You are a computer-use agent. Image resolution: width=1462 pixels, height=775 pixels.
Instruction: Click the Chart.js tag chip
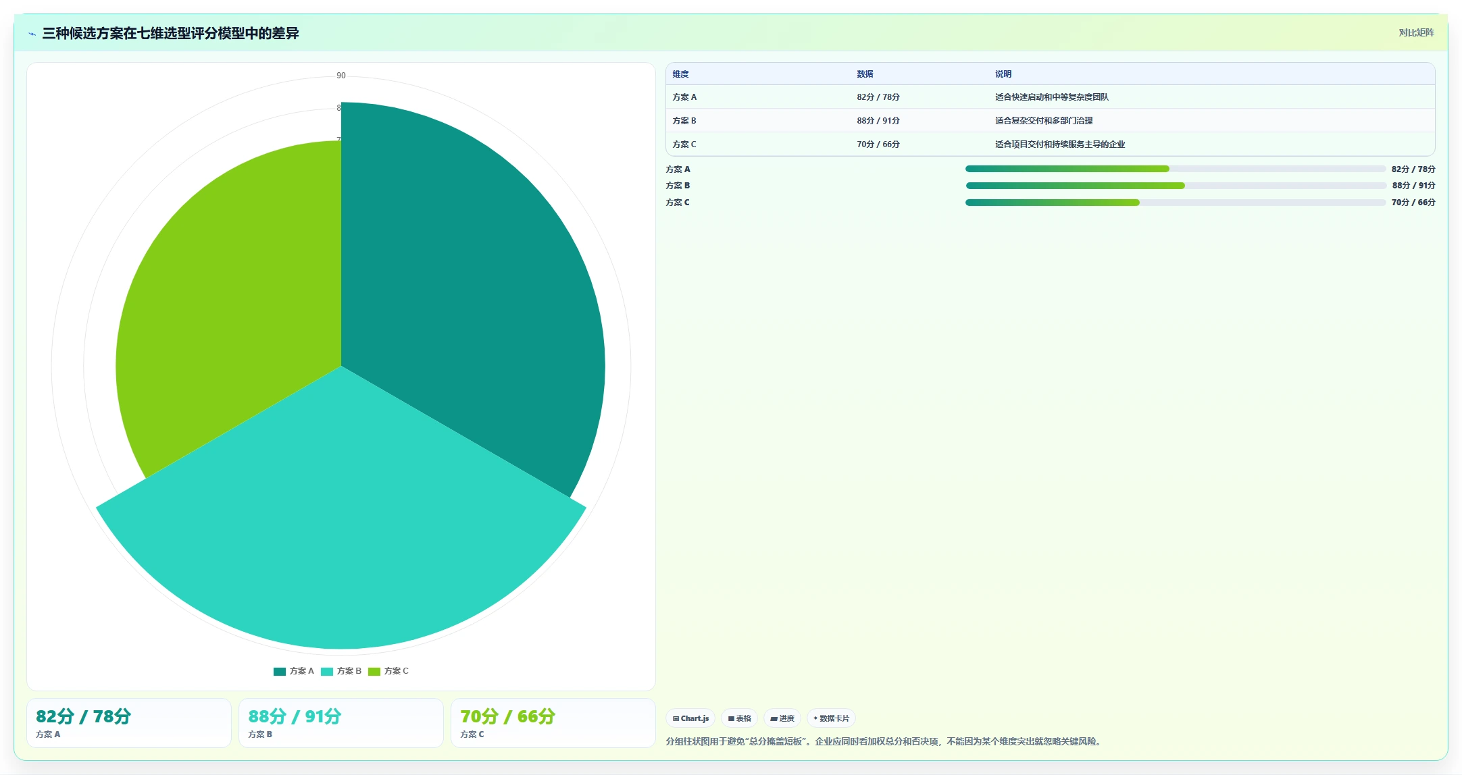(x=690, y=718)
